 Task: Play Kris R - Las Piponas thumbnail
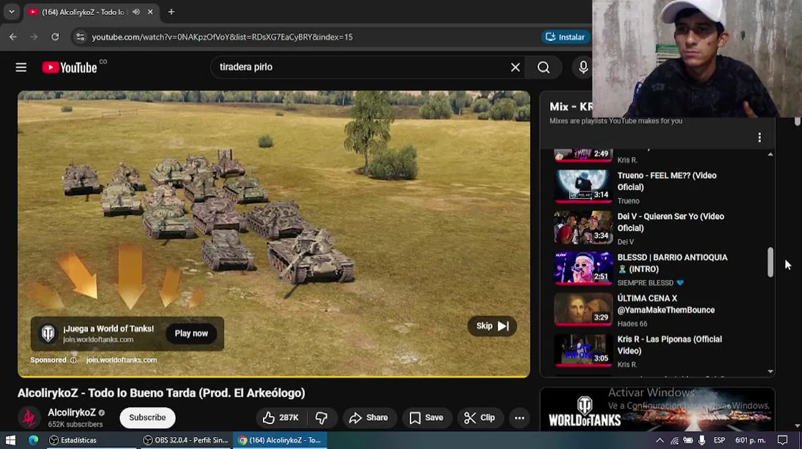(x=583, y=350)
